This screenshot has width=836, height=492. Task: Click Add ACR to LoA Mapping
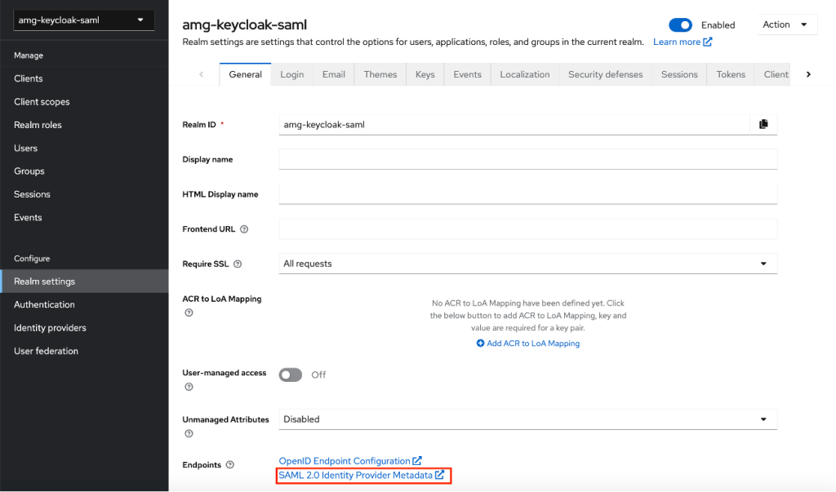click(x=528, y=344)
